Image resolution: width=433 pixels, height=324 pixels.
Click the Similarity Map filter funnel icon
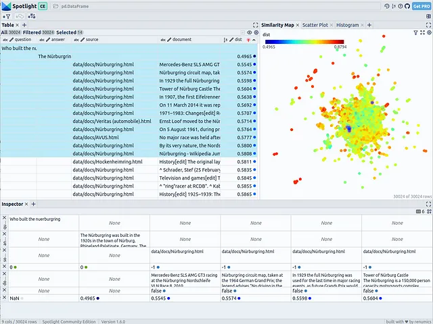(x=415, y=32)
